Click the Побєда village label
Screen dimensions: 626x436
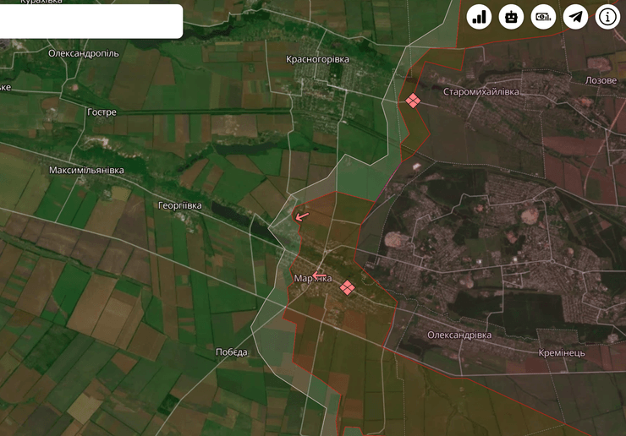click(232, 352)
